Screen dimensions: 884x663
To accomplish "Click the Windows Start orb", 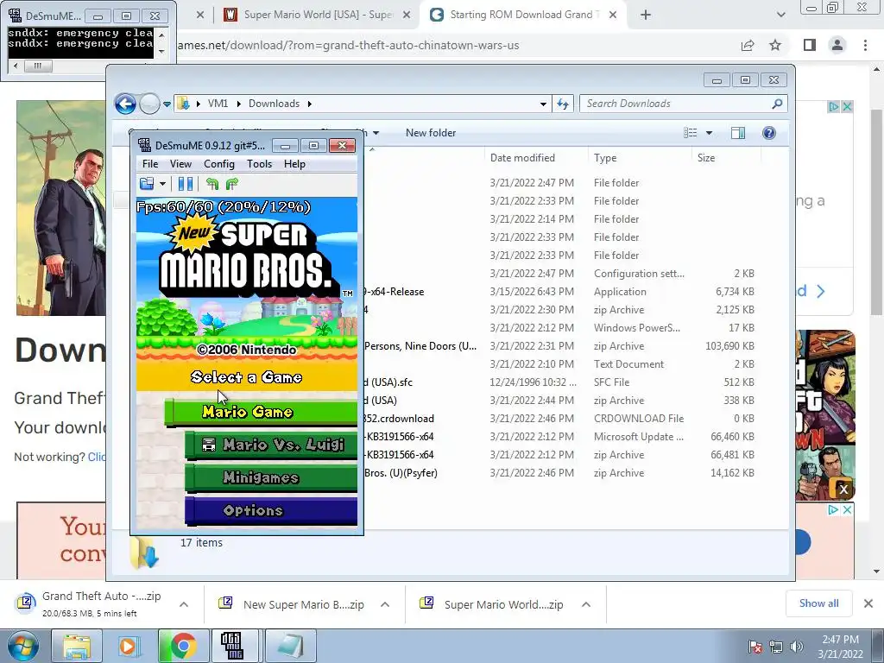I will point(22,646).
